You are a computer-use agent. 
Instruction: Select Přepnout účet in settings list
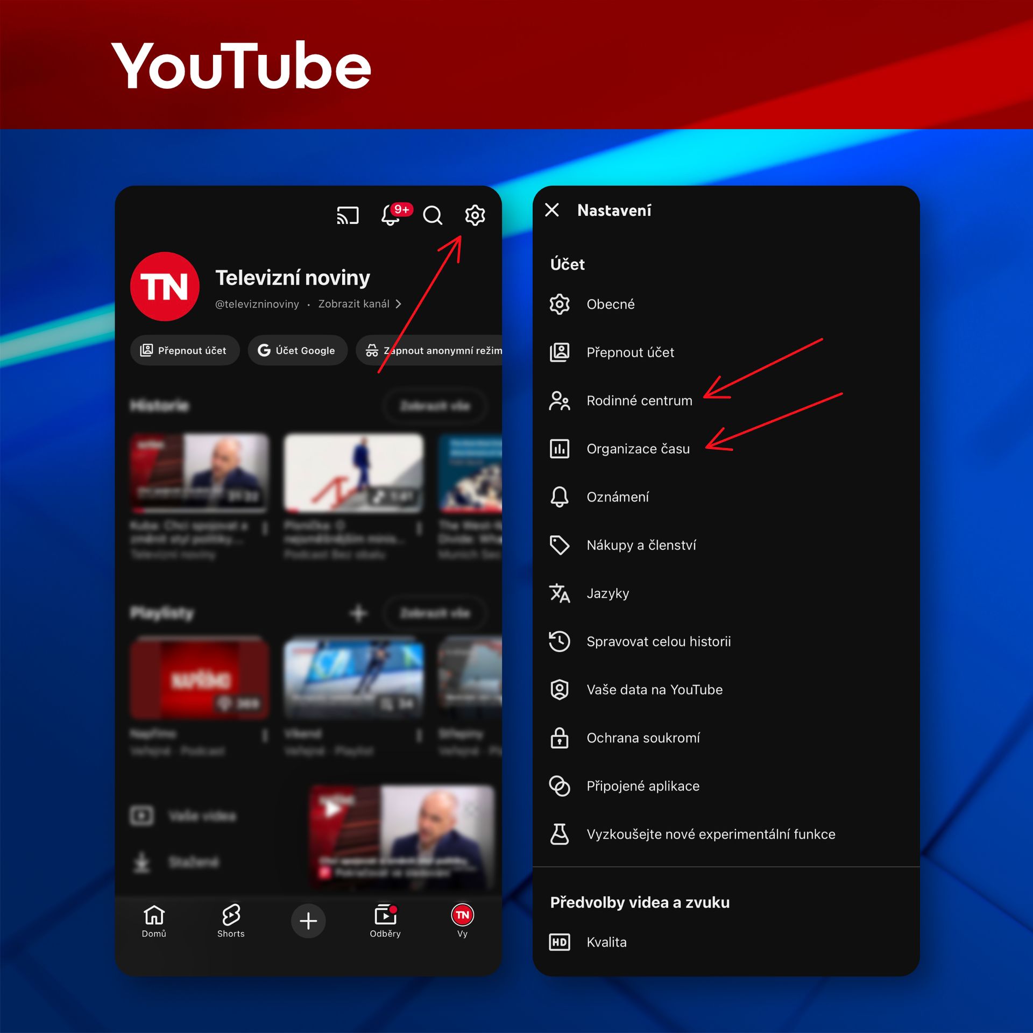726,352
